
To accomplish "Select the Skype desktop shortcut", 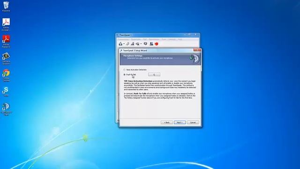I will (6, 91).
